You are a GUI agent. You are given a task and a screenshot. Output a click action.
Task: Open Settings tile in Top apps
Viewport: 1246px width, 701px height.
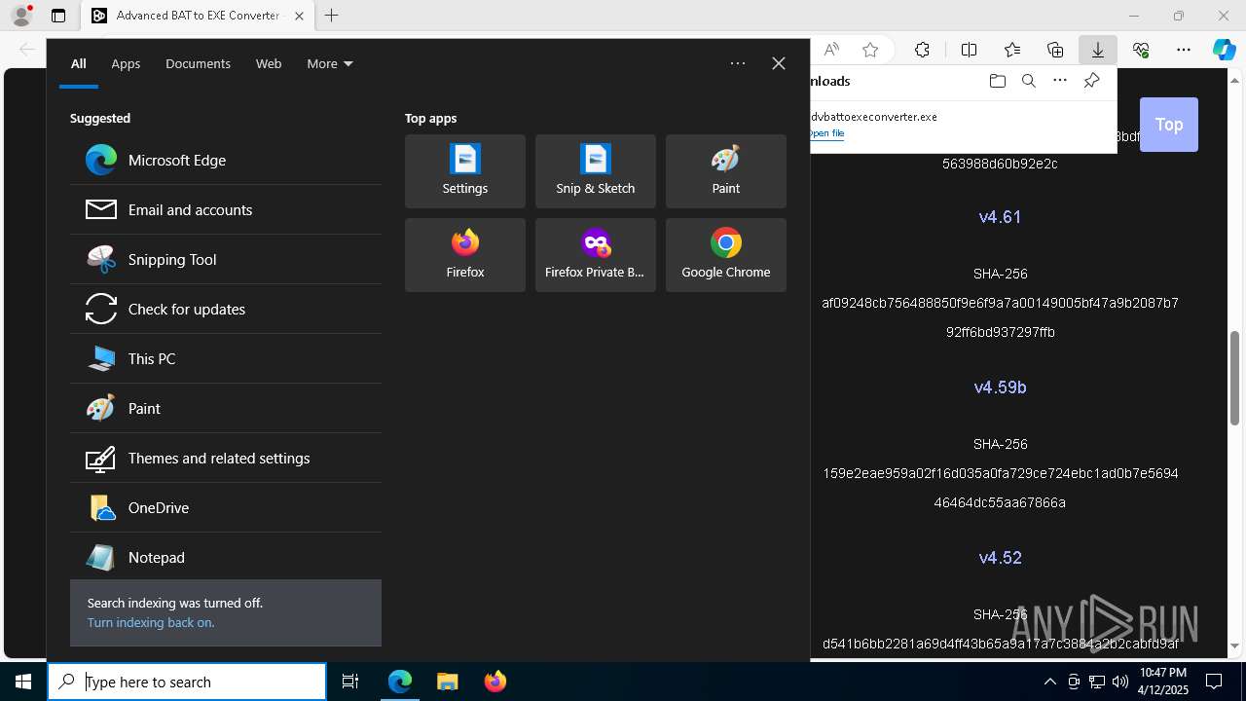pyautogui.click(x=465, y=171)
